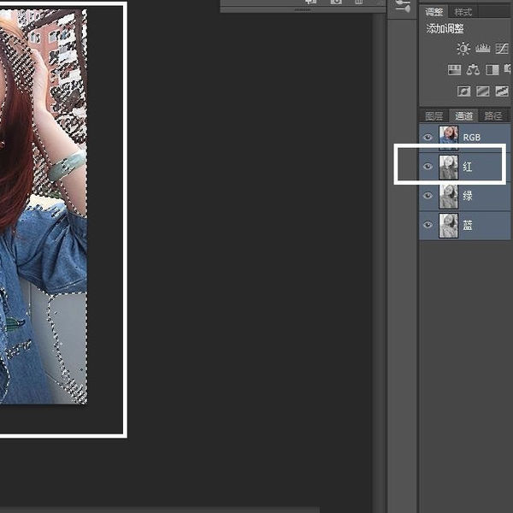Add a Brightness/Contrast adjustment
513x513 pixels.
tap(463, 50)
